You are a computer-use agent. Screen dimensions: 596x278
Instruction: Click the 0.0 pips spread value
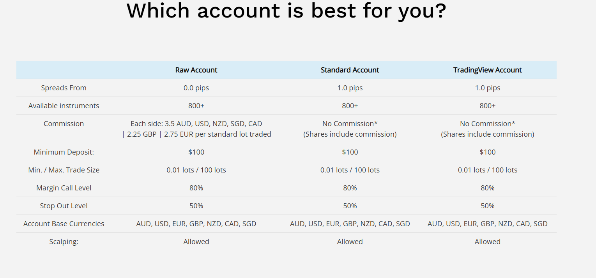pos(196,88)
